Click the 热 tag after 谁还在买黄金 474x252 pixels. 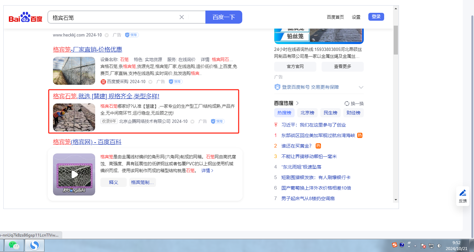[318, 146]
